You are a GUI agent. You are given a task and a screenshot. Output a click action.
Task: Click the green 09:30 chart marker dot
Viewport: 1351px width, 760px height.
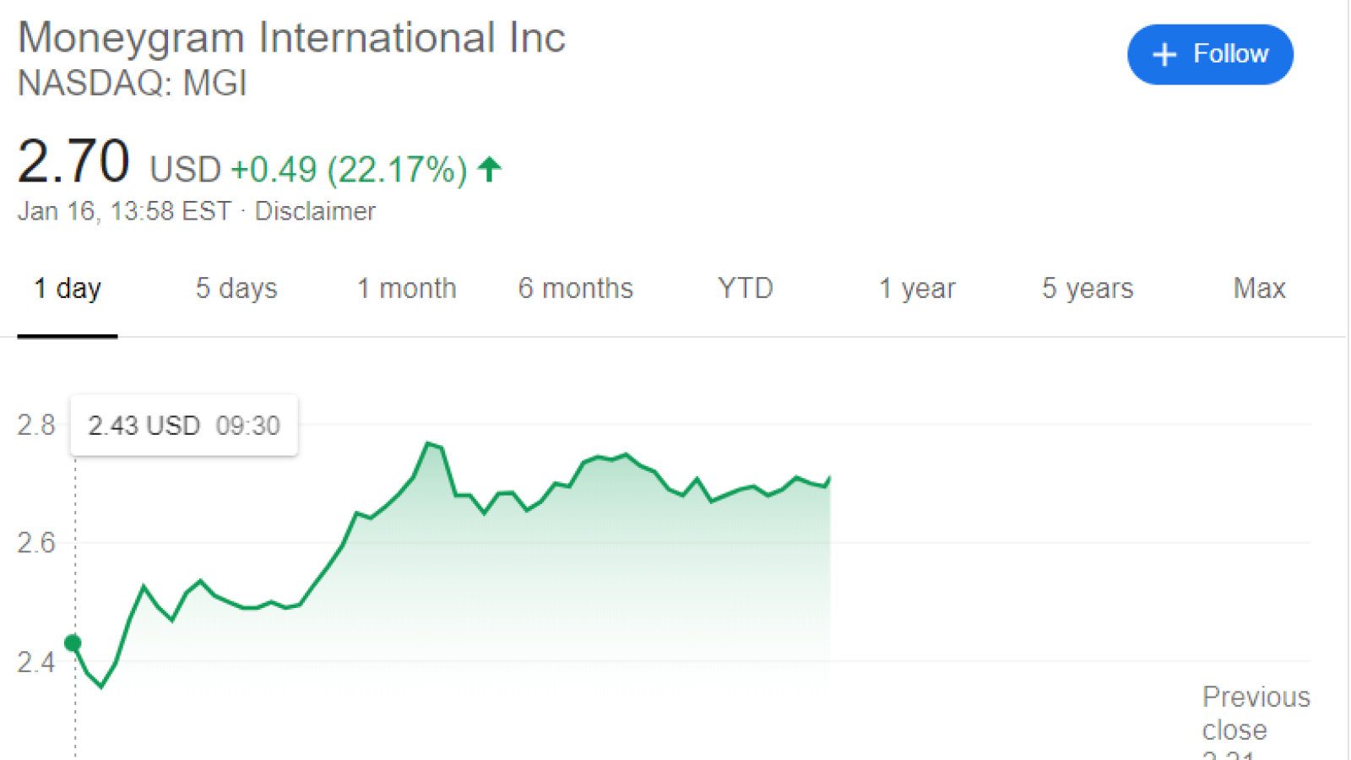pos(73,643)
